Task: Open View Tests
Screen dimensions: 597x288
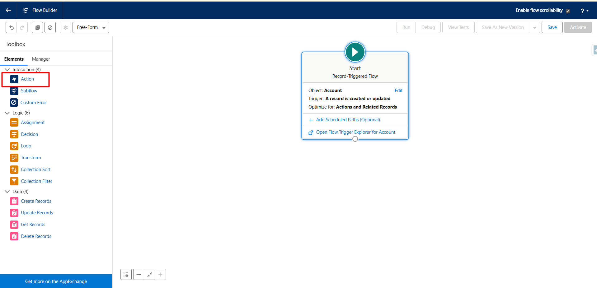Action: [x=458, y=27]
